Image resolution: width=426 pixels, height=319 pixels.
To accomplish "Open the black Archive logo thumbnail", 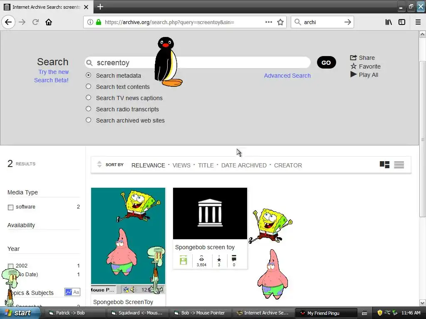I will coord(210,213).
